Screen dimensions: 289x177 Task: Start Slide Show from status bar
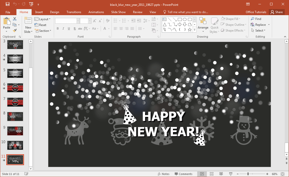(x=231, y=174)
